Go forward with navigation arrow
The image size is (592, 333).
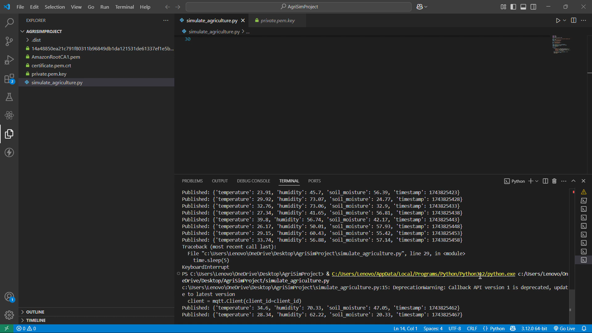click(178, 7)
